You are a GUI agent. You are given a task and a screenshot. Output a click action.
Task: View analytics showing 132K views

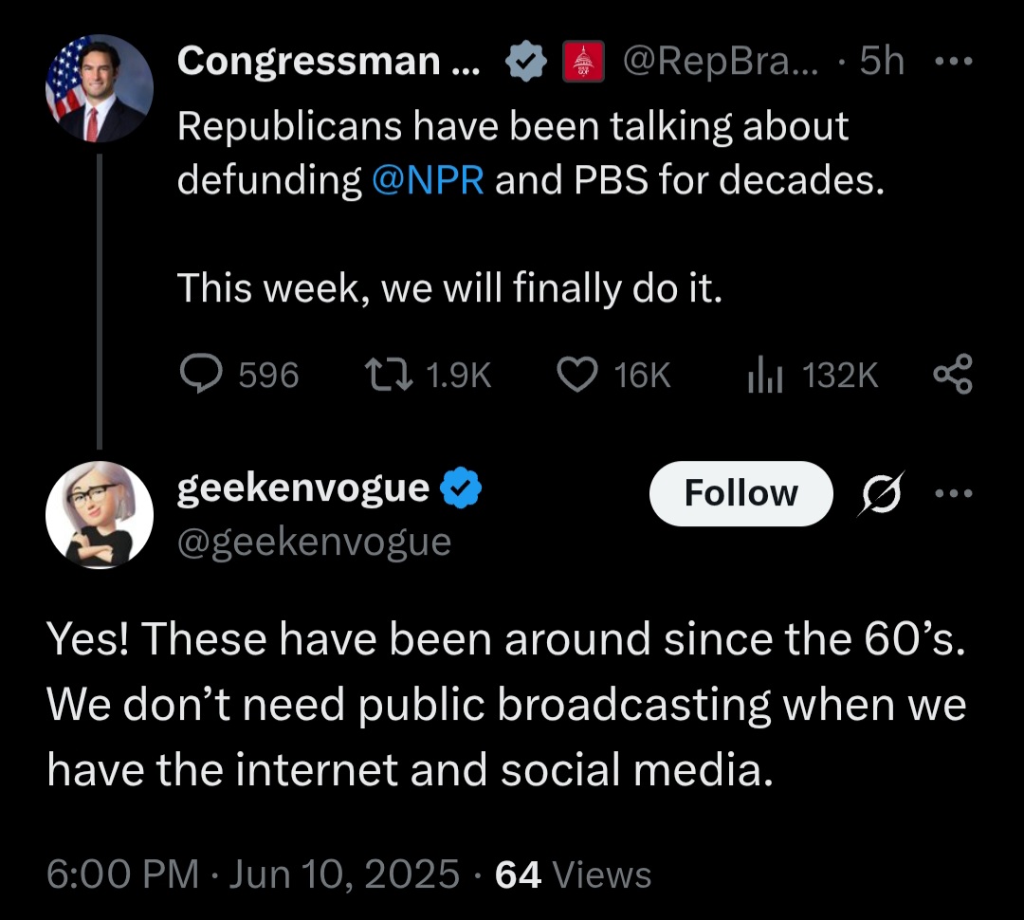762,377
